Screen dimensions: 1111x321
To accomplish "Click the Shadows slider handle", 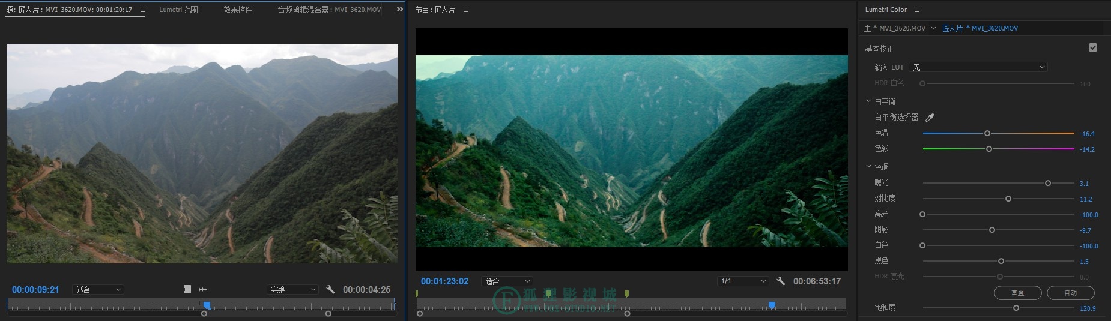I will [992, 230].
